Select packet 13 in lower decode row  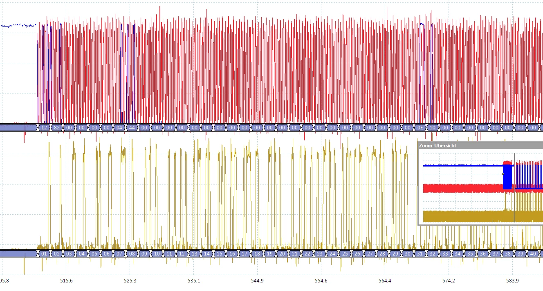coord(194,253)
